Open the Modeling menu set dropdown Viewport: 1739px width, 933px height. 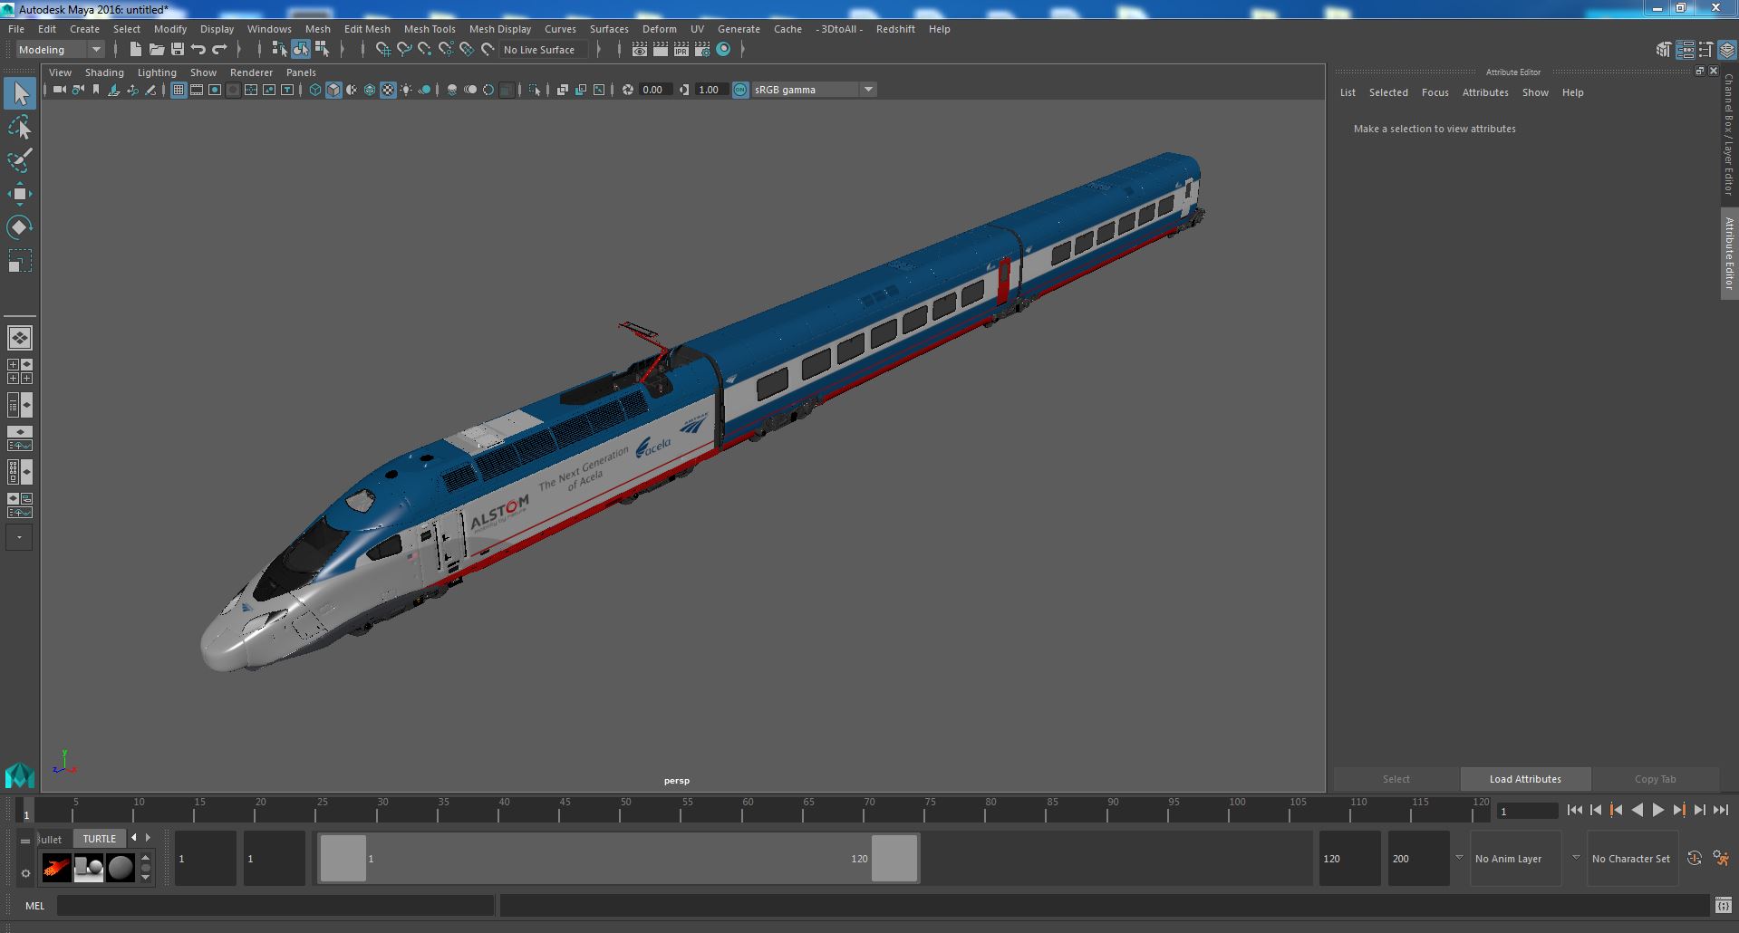tap(60, 50)
